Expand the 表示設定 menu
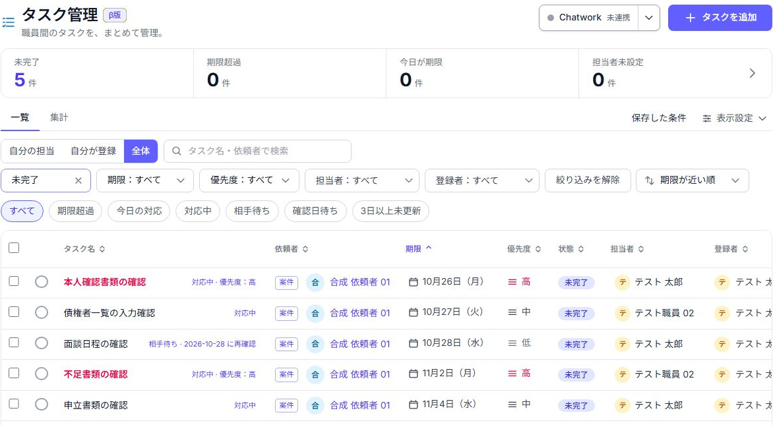Screen dimensions: 773x425 tap(734, 119)
